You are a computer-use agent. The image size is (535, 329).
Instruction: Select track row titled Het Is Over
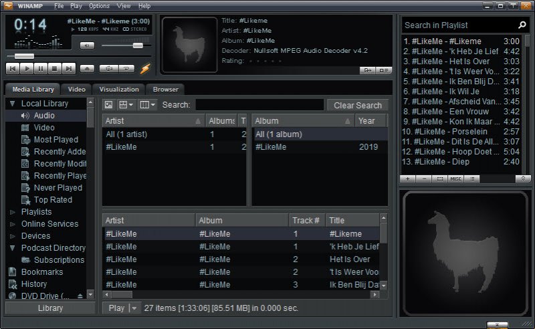[241, 259]
